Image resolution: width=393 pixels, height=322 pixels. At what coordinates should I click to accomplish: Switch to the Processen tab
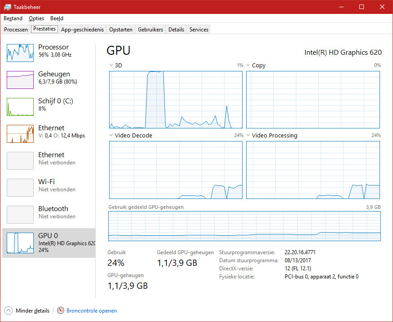[x=16, y=29]
